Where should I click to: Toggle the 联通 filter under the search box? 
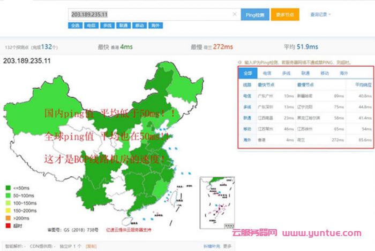[x=123, y=25]
